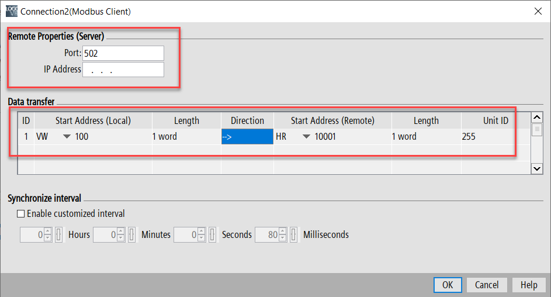Click the braces button beside the Milliseconds spinner
This screenshot has width=551, height=297.
[294, 235]
